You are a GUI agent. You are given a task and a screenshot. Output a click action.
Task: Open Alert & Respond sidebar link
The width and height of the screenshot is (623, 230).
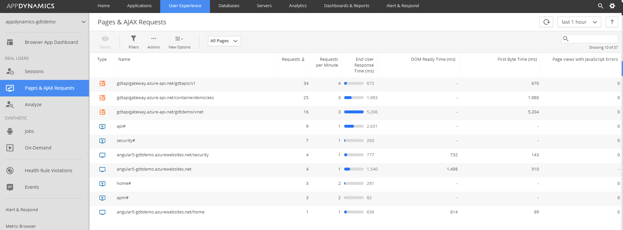click(22, 210)
